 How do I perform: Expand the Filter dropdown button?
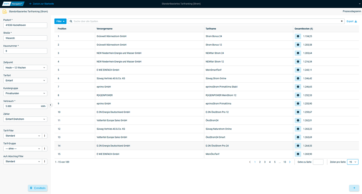(x=60, y=21)
